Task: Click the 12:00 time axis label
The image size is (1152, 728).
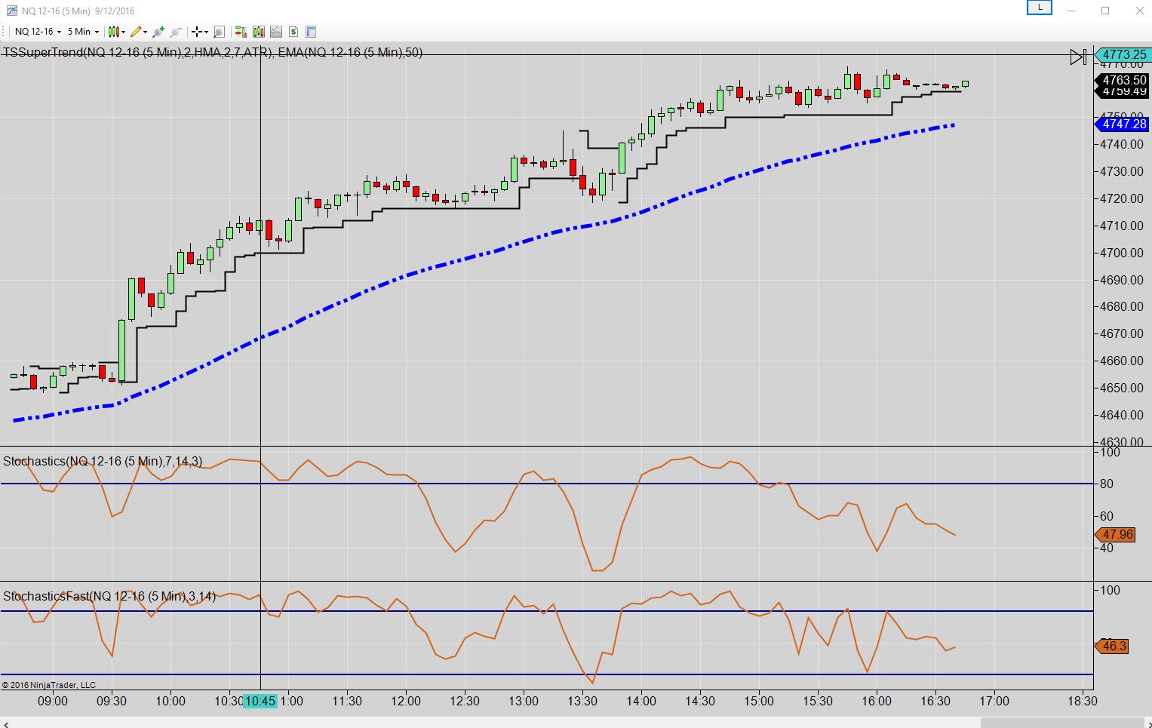Action: point(406,701)
